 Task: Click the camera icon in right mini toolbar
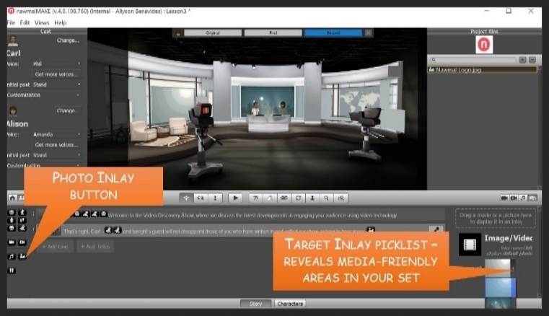[504, 198]
